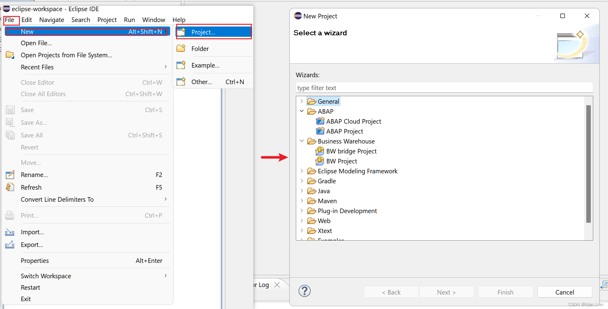Expand the General wizard category
608x309 pixels.
302,101
